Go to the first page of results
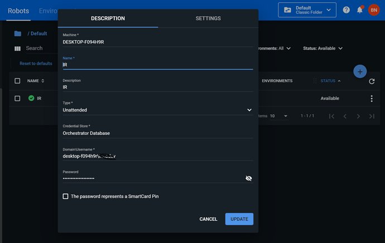 [331, 116]
